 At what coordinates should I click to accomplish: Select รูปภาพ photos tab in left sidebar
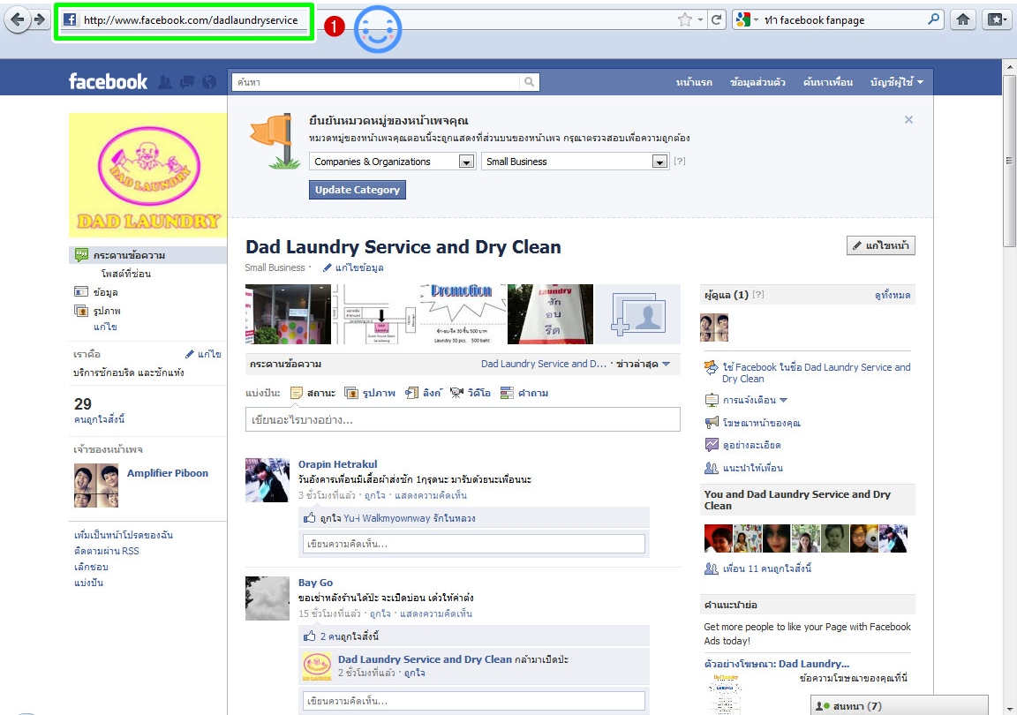[x=107, y=311]
